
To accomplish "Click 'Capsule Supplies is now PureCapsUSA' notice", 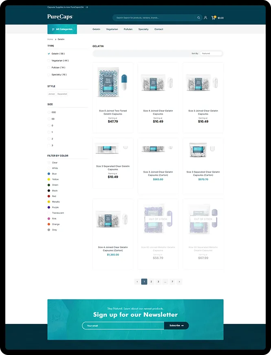I will click(x=65, y=7).
